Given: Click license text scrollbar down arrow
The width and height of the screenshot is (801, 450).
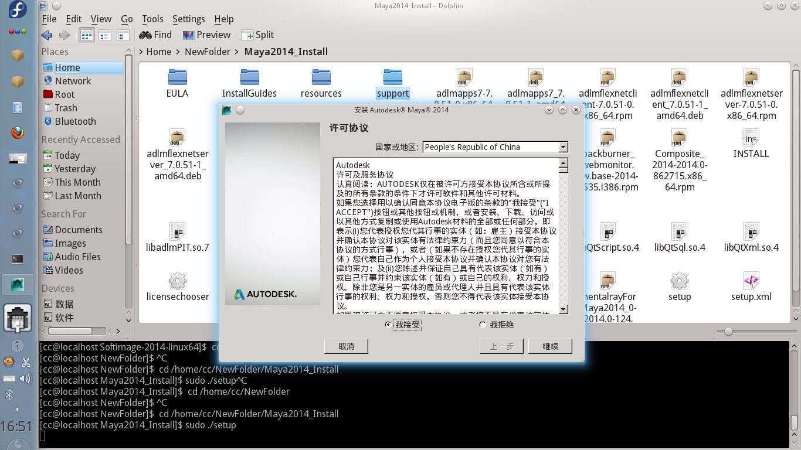Looking at the screenshot, I should (564, 309).
